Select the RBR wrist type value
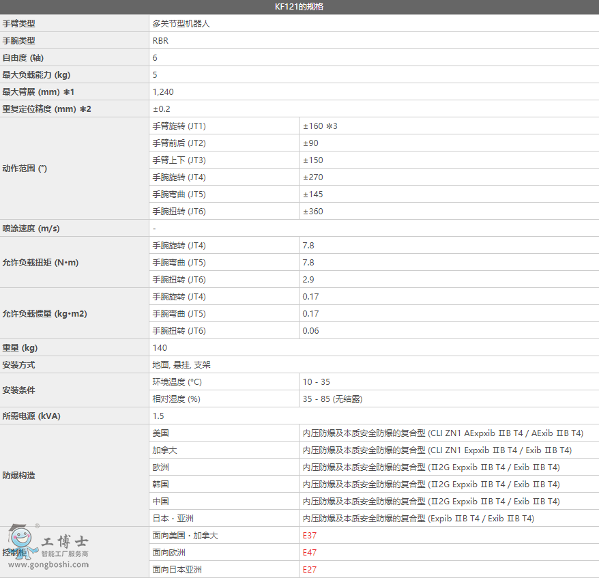The width and height of the screenshot is (599, 578). (x=160, y=41)
